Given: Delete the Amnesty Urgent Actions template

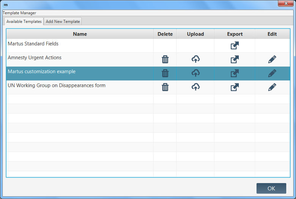Looking at the screenshot, I should tap(165, 60).
